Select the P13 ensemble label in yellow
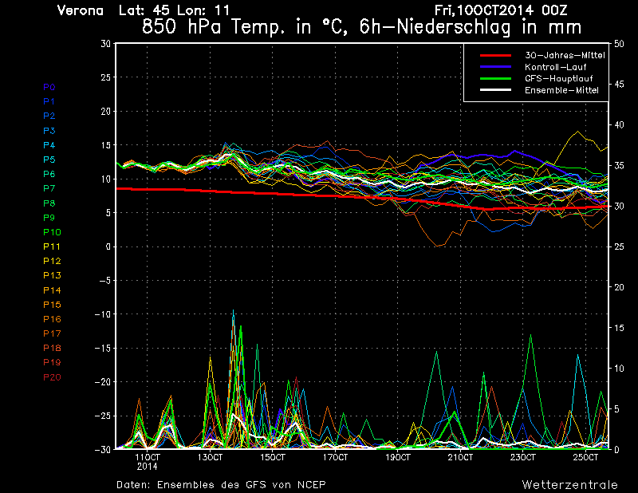Screen dimensions: 638x493 click(52, 275)
